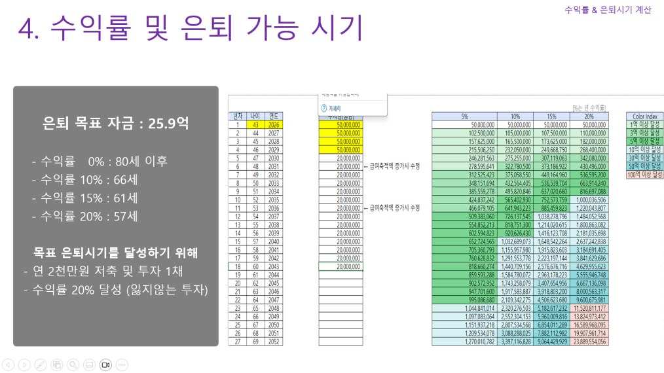The width and height of the screenshot is (664, 373).
Task: Select the value cell '1,000,036,506'
Action: [589, 200]
